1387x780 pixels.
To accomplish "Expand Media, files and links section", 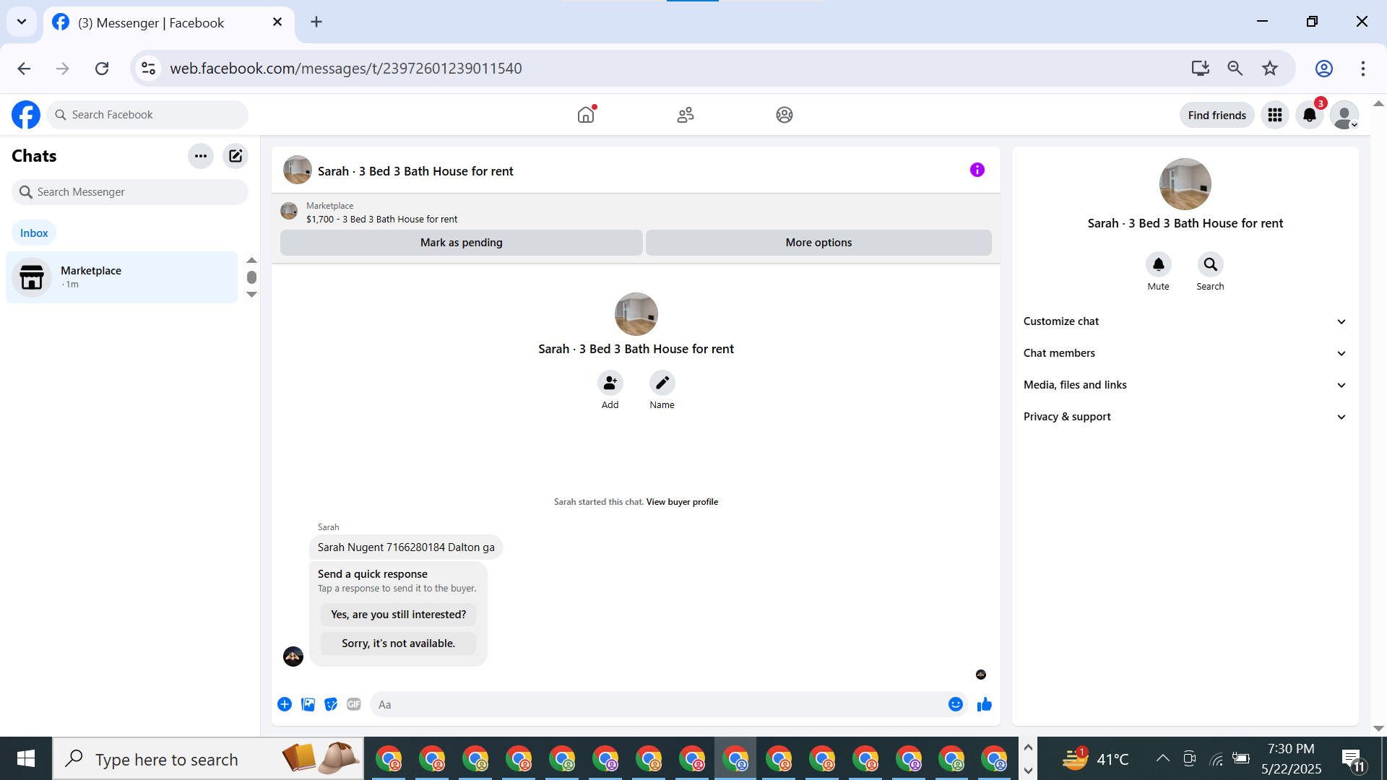I will click(x=1185, y=385).
